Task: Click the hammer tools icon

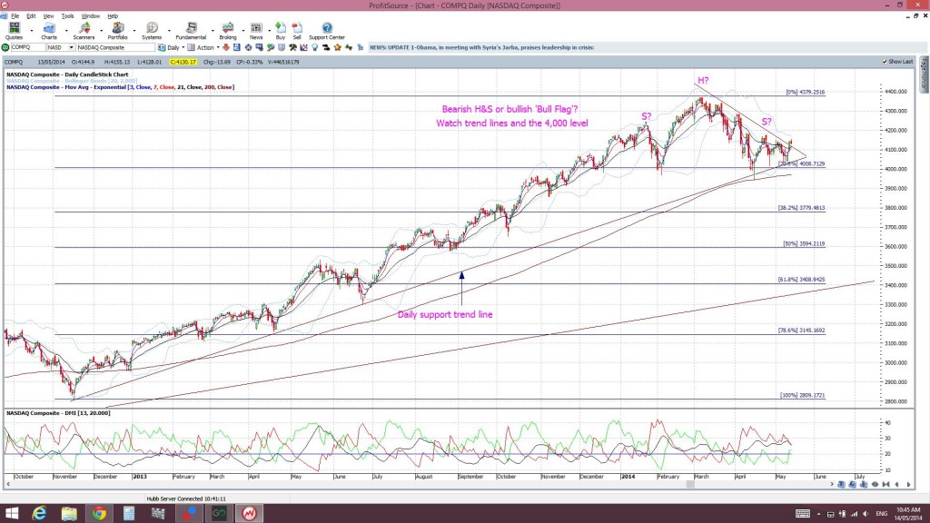Action: [x=292, y=47]
